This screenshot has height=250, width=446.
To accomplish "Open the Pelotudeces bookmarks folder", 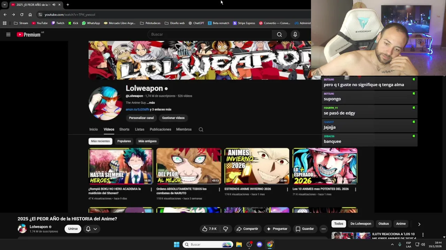I will [x=150, y=23].
